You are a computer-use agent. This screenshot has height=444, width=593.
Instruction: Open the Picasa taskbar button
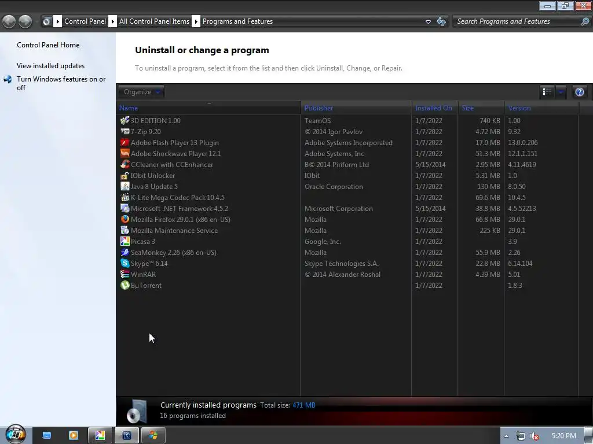[100, 435]
